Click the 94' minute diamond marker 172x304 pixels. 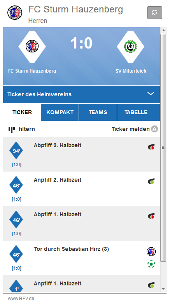(16, 151)
